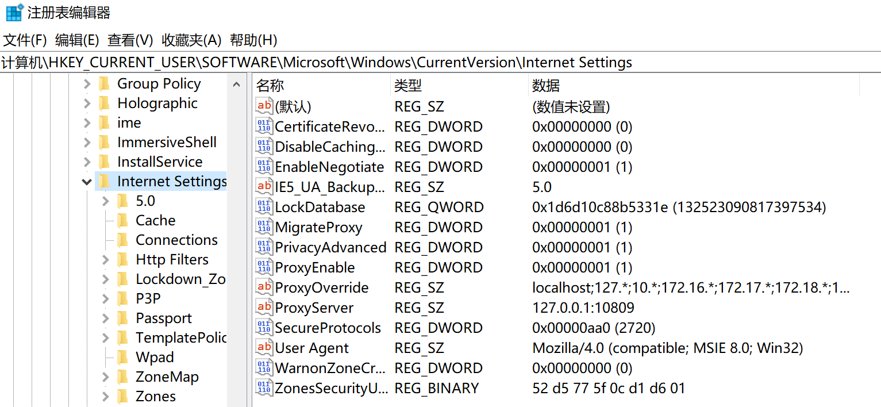Expand the ime key
Image resolution: width=881 pixels, height=407 pixels.
click(87, 123)
